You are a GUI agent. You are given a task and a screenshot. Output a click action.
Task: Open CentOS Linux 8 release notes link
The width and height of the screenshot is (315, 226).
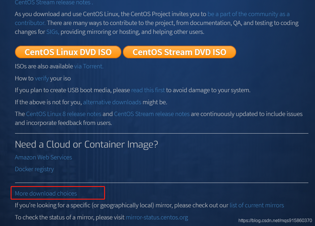(64, 114)
